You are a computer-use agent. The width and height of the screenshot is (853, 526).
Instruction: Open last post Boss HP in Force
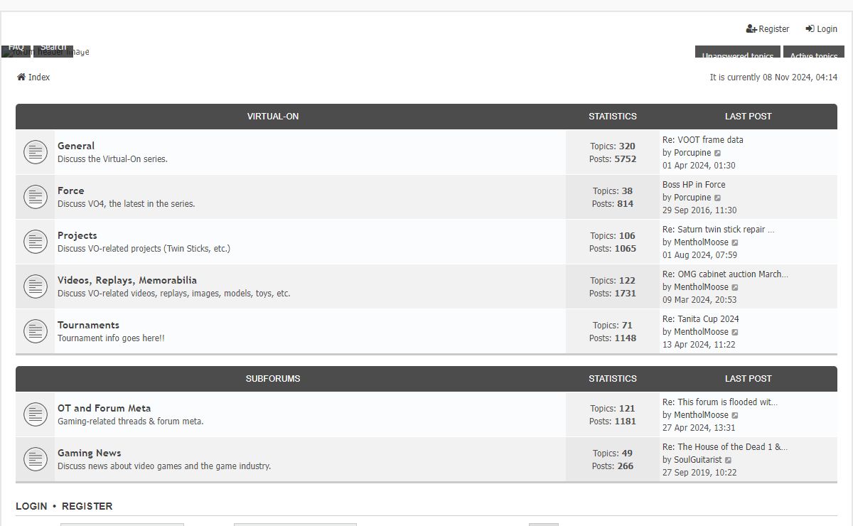[x=694, y=185]
